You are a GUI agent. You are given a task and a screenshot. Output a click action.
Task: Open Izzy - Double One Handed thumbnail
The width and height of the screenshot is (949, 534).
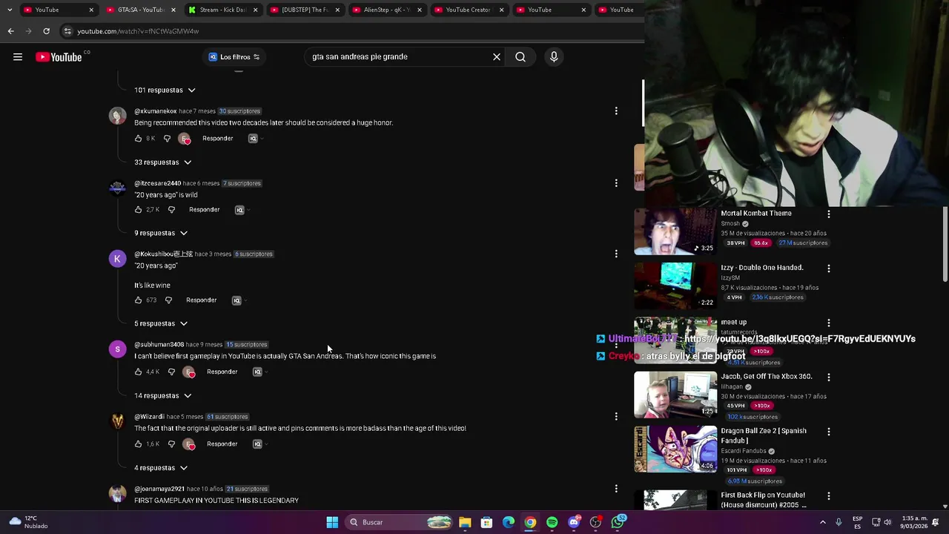point(675,286)
